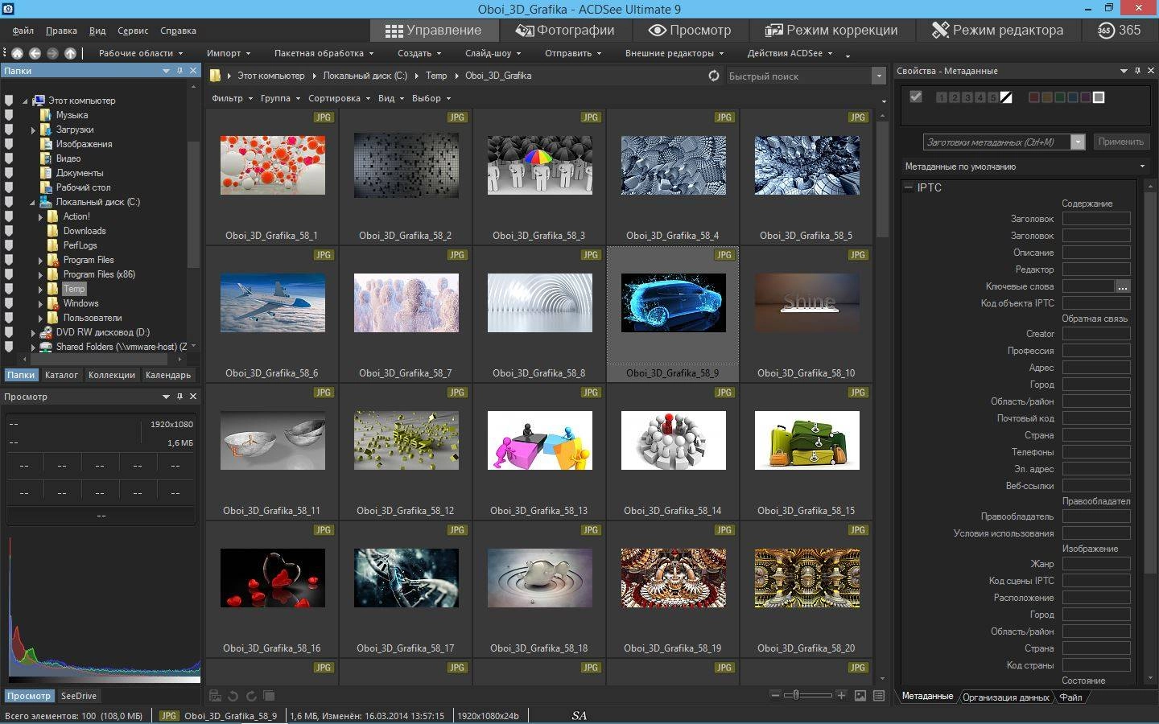Pin the Папки panel
Viewport: 1159px width, 724px height.
[x=179, y=71]
